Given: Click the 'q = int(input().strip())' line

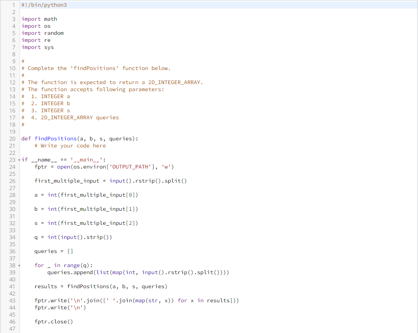Looking at the screenshot, I should (x=73, y=237).
